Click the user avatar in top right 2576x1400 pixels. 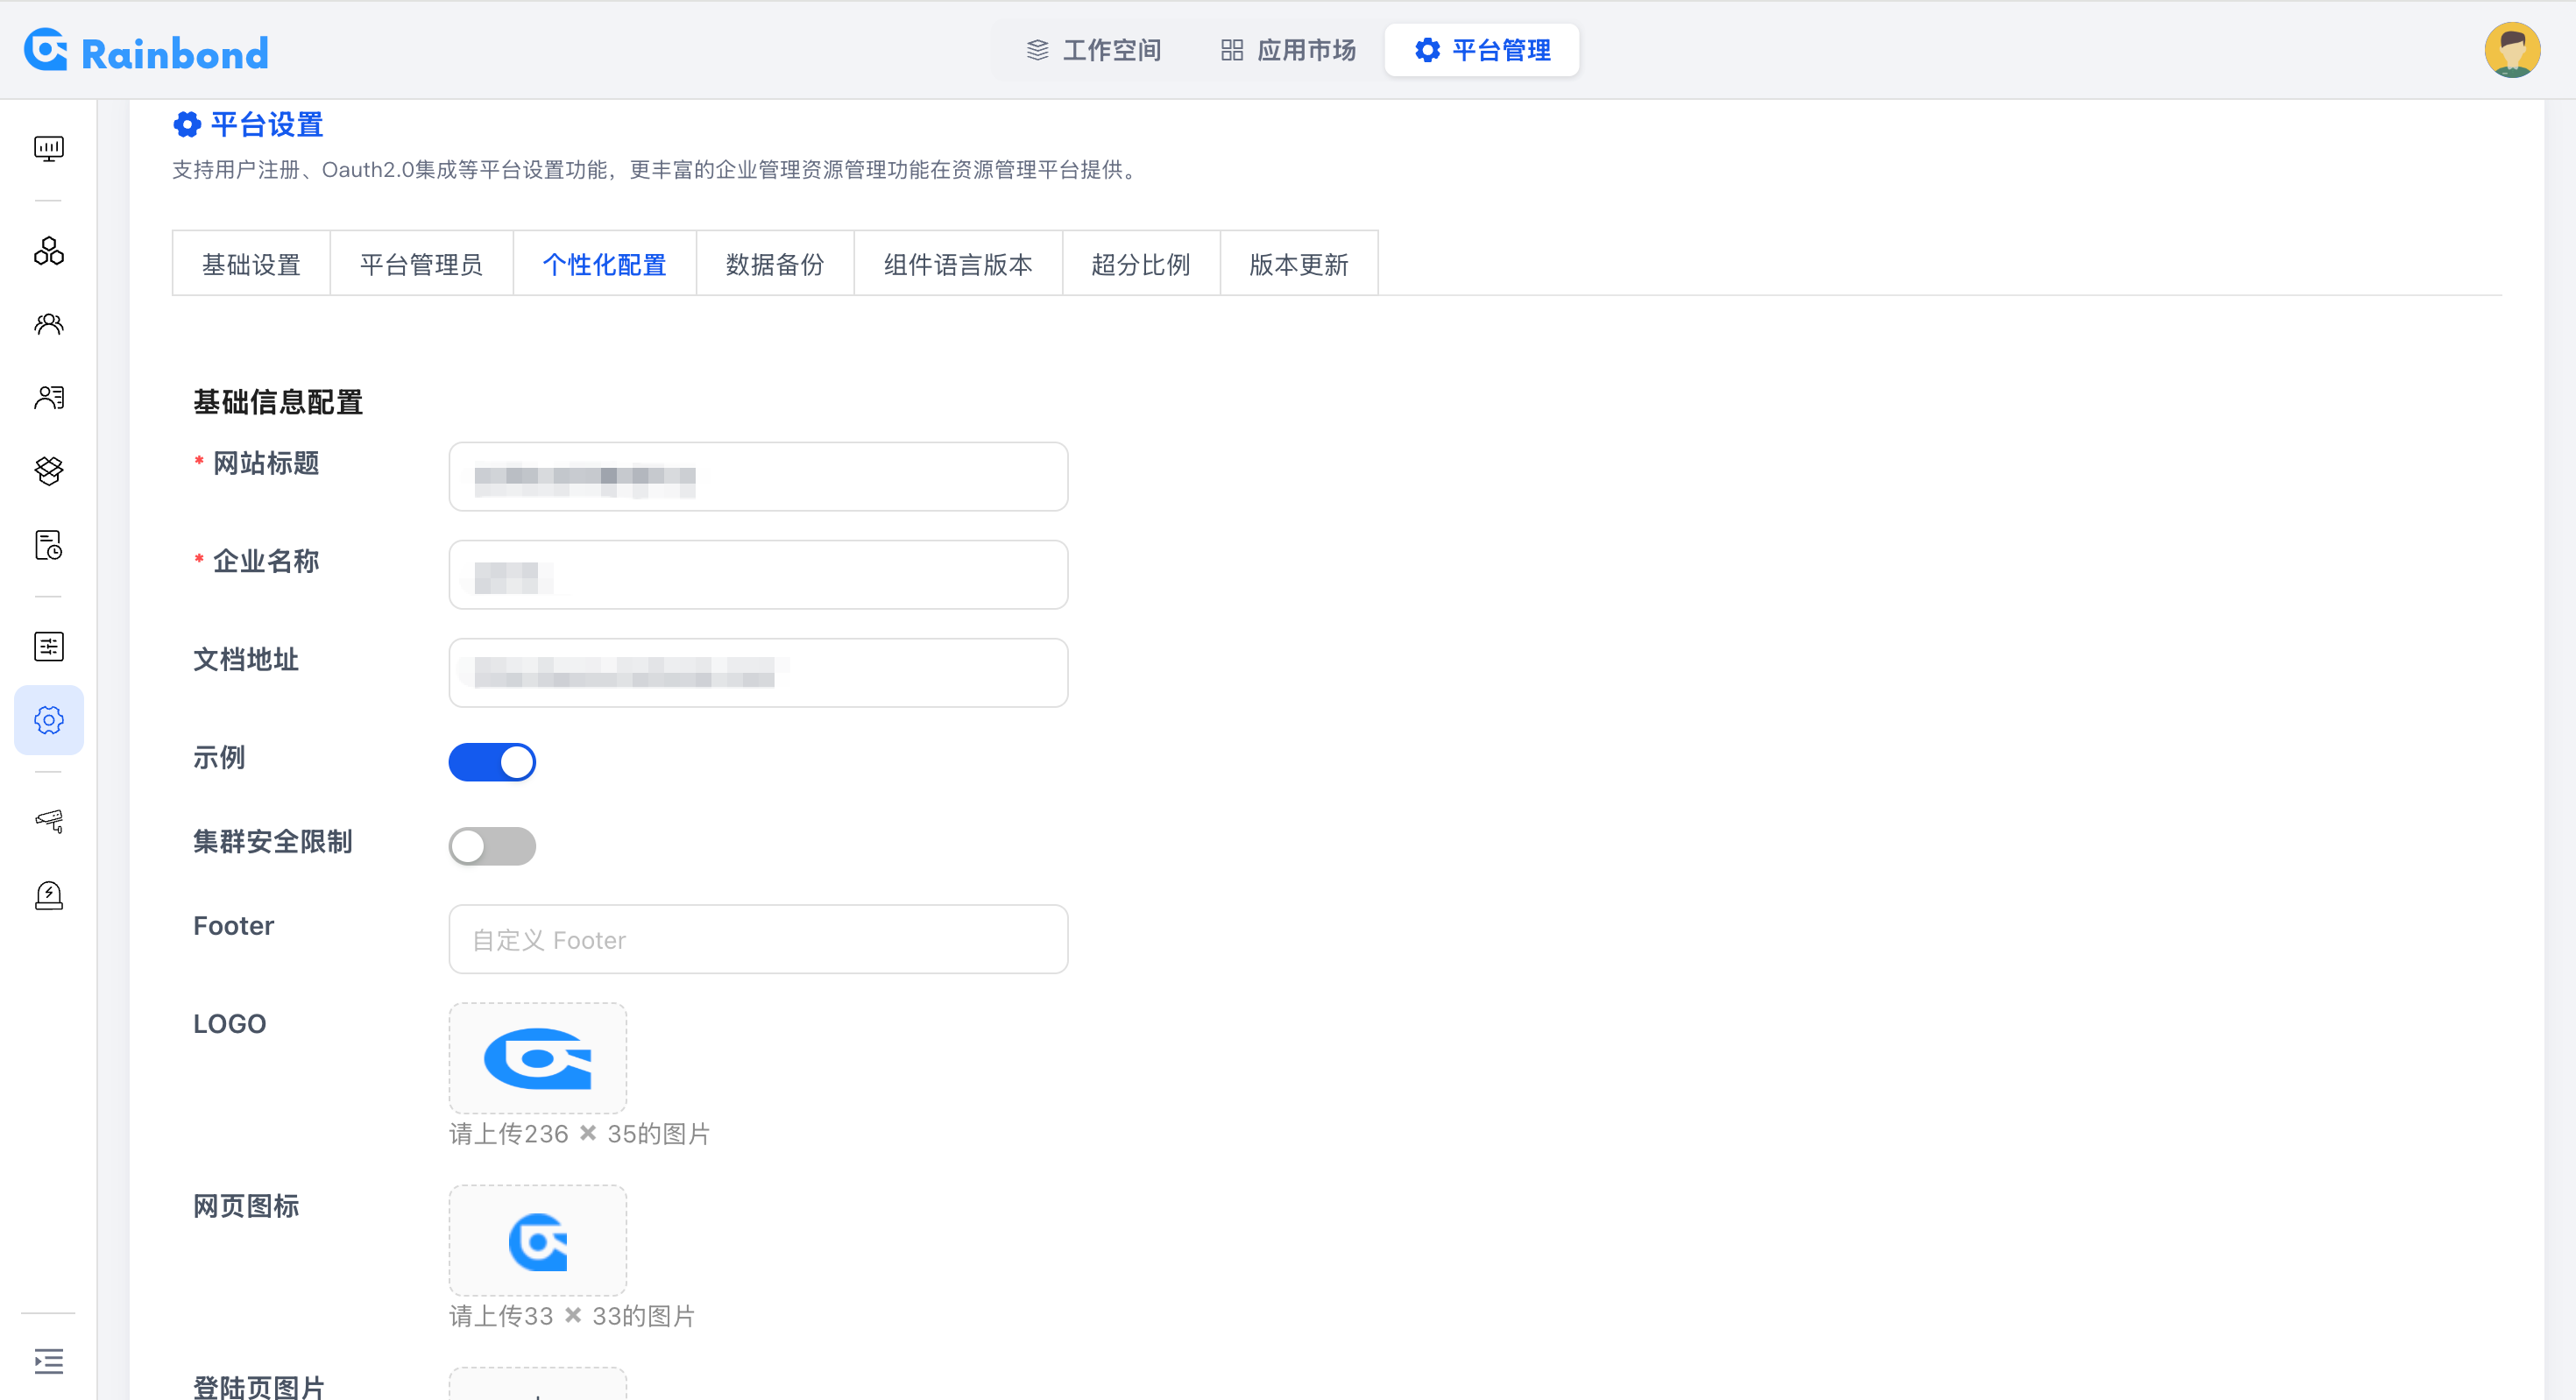(2511, 50)
